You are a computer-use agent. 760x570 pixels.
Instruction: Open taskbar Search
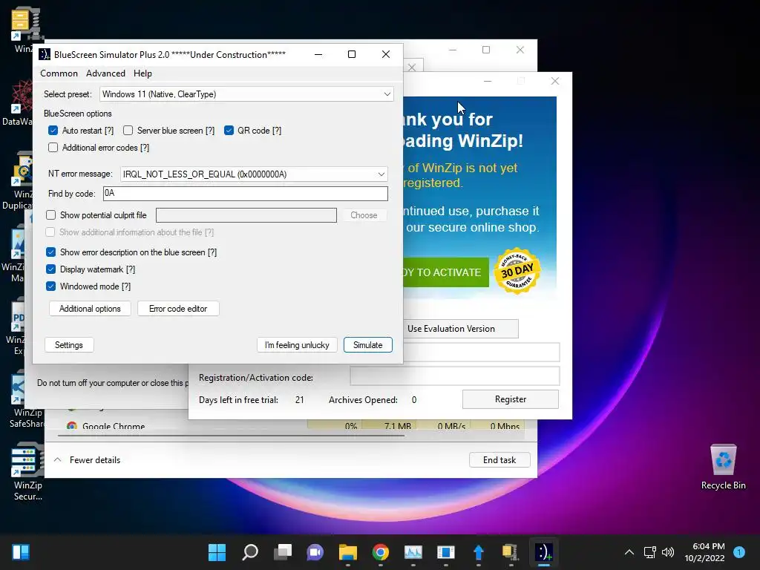click(x=250, y=552)
